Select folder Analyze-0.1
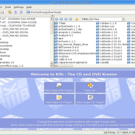135x135 pixels. pos(66,35)
